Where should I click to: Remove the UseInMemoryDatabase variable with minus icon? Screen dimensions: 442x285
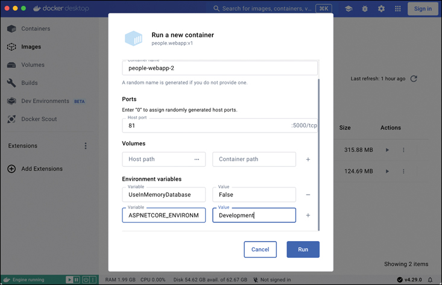click(308, 195)
